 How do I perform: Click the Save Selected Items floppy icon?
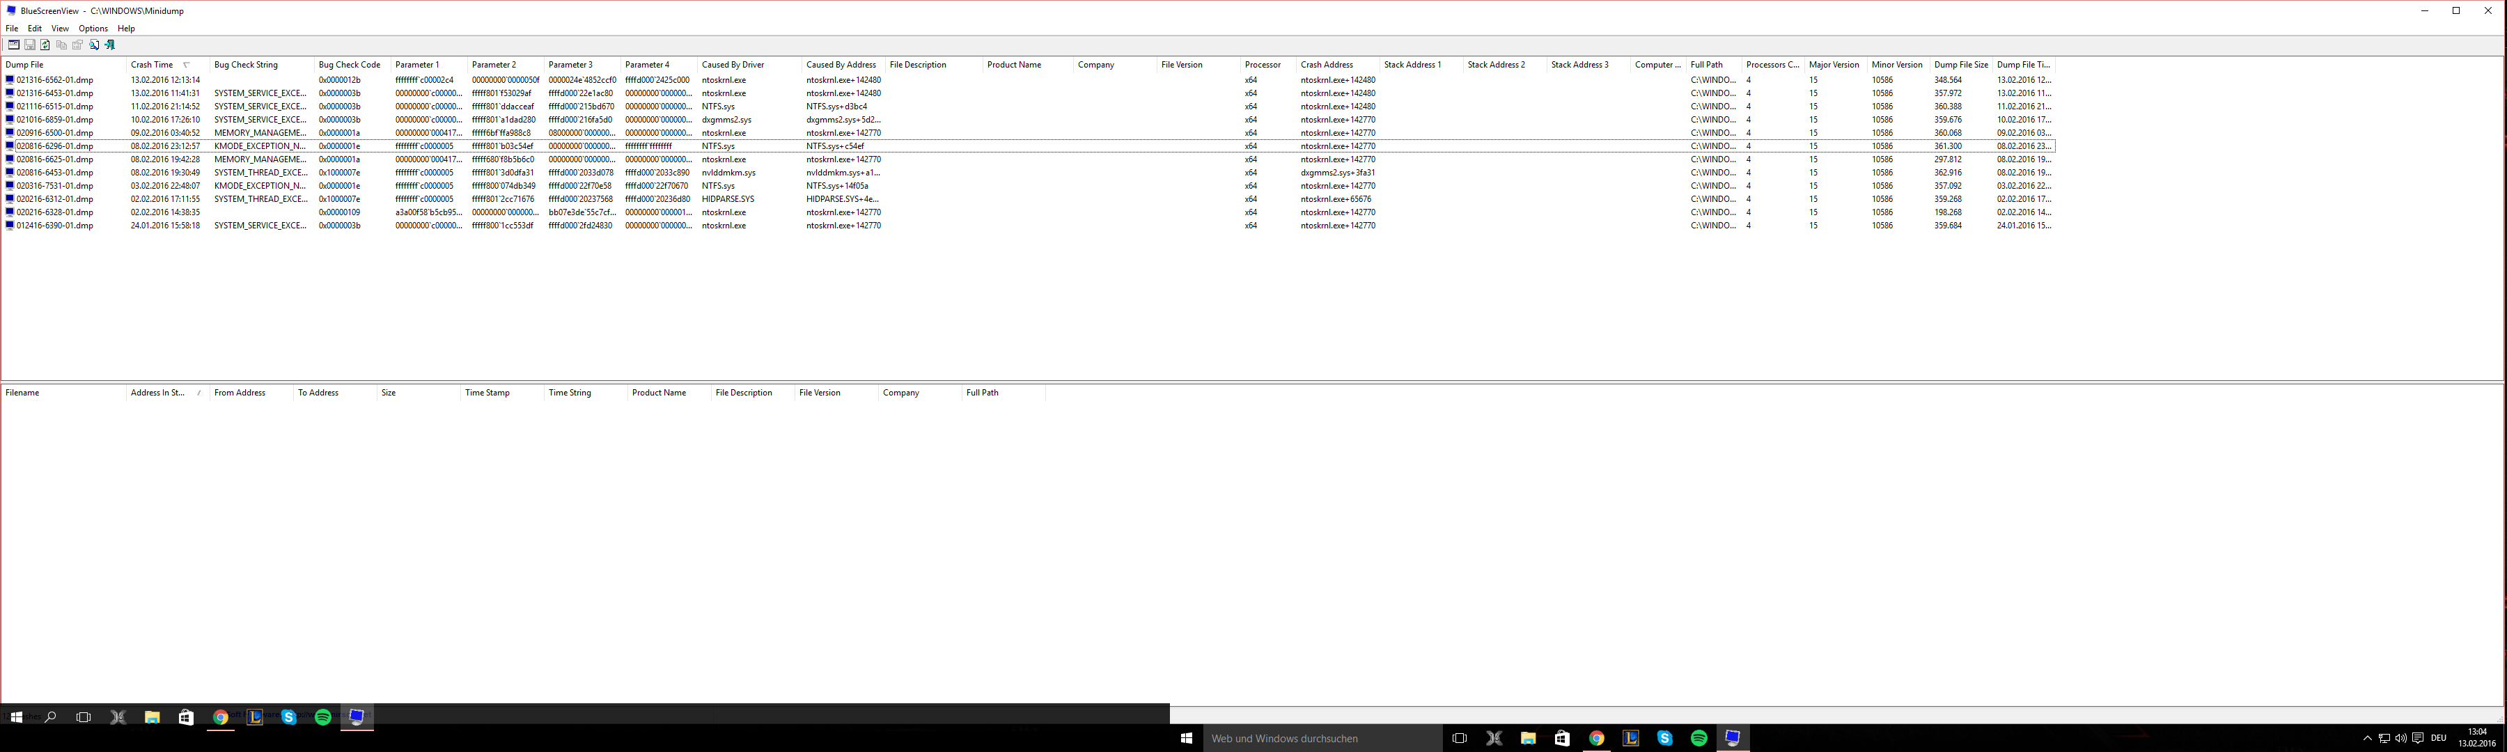(29, 45)
